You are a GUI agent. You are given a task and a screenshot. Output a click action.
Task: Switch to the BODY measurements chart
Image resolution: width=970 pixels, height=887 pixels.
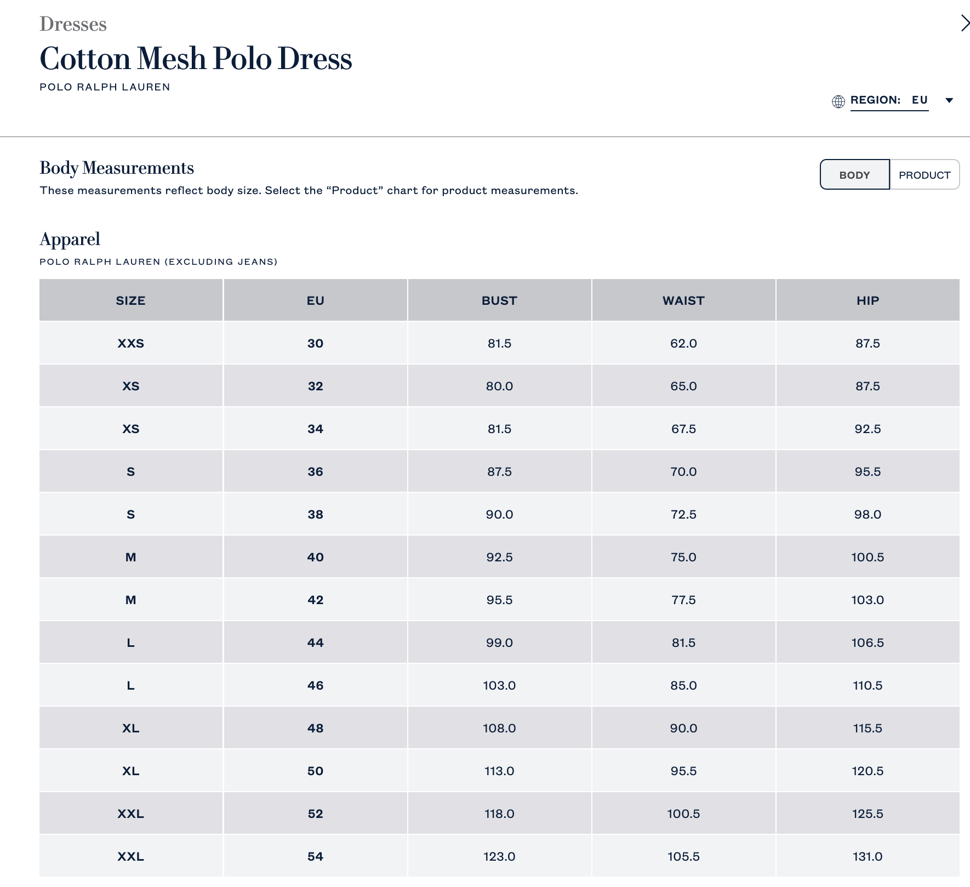pyautogui.click(x=854, y=175)
